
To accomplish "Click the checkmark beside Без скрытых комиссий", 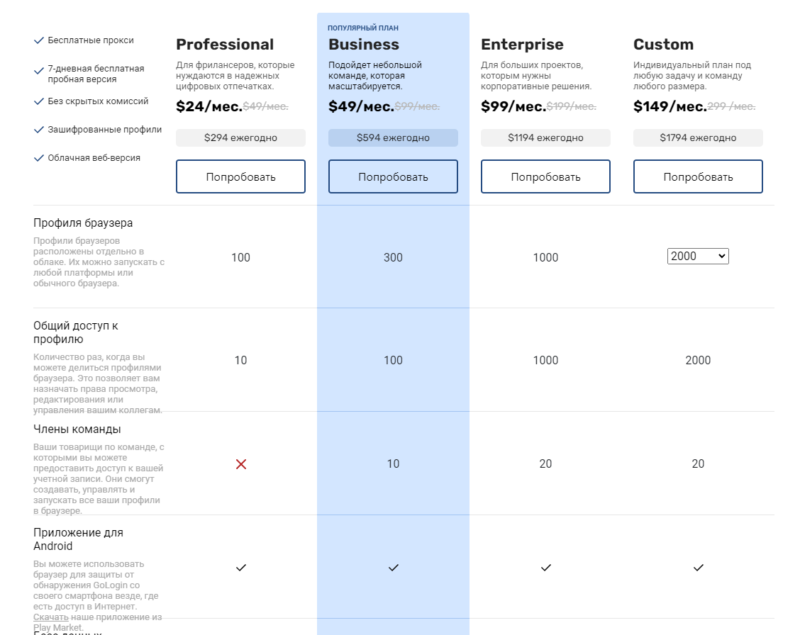I will 39,101.
